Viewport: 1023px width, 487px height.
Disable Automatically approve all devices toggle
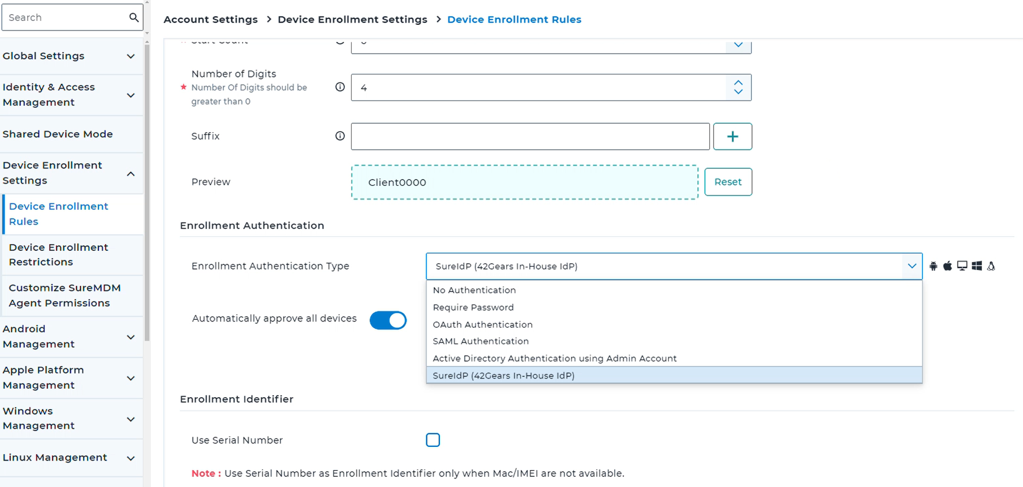pos(388,320)
